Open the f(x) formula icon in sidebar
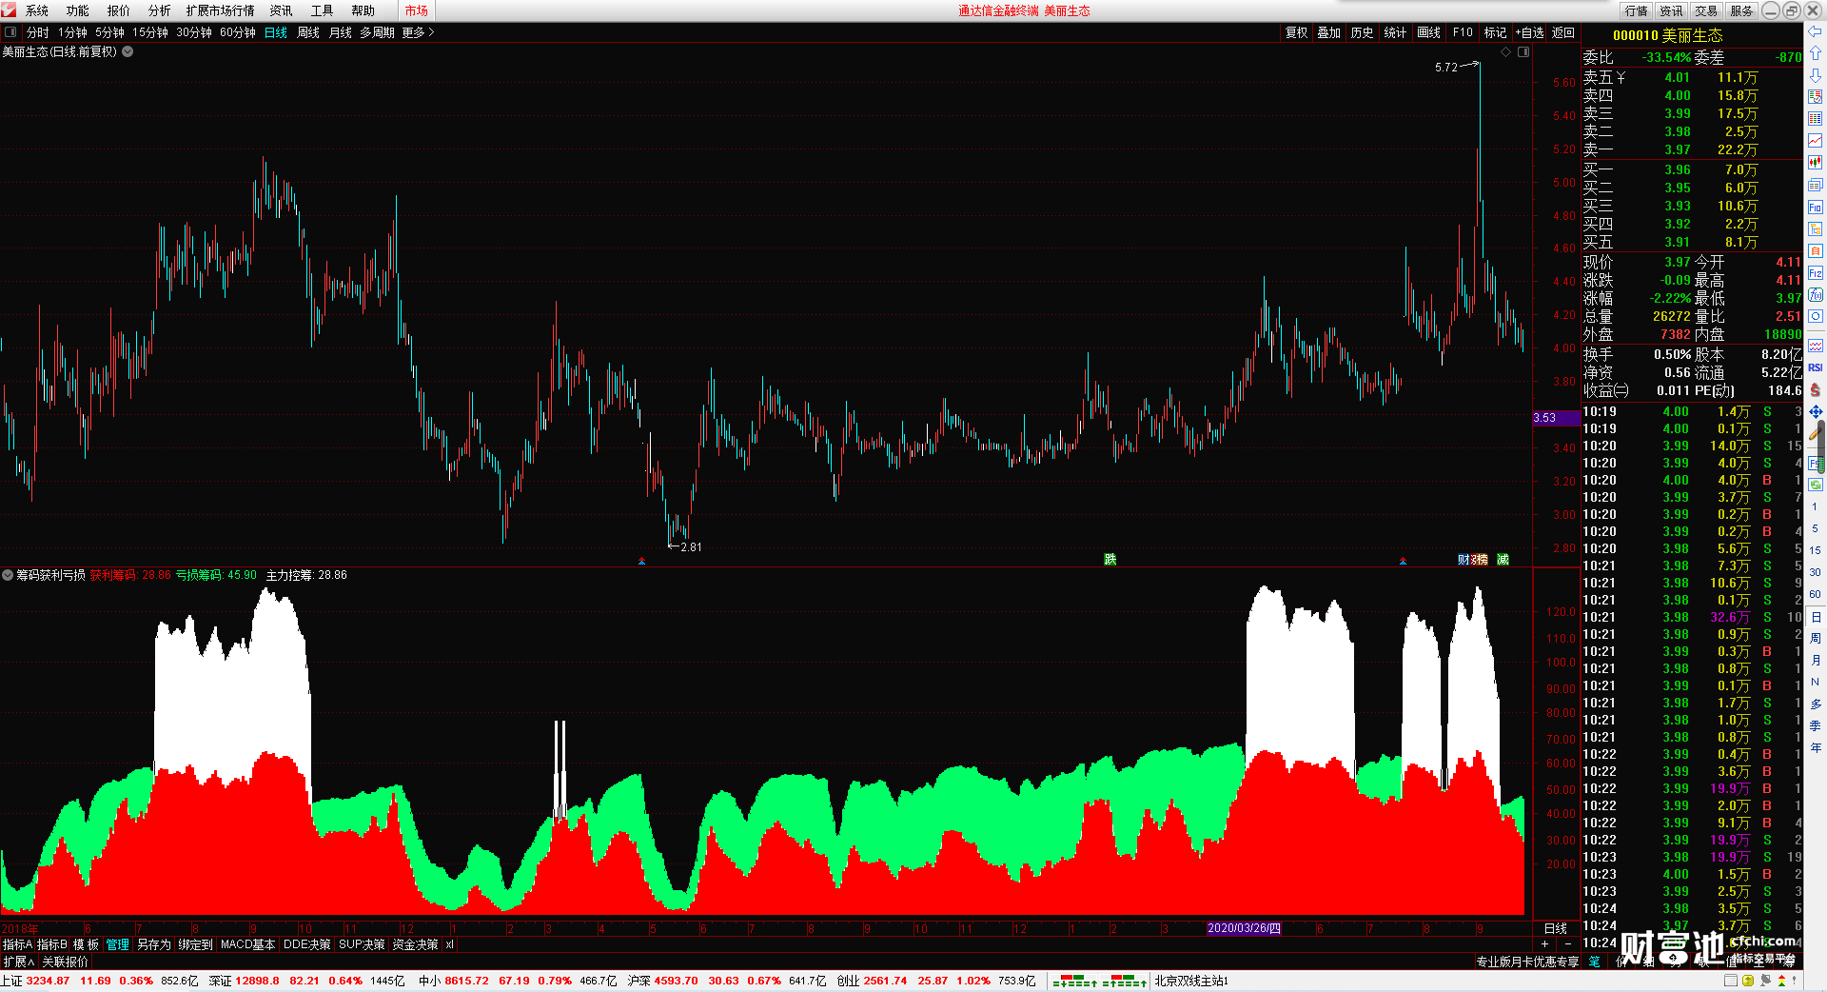 coord(1815,295)
